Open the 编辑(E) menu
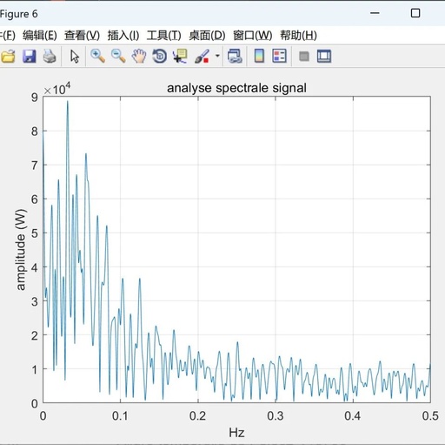445x445 pixels. point(40,36)
